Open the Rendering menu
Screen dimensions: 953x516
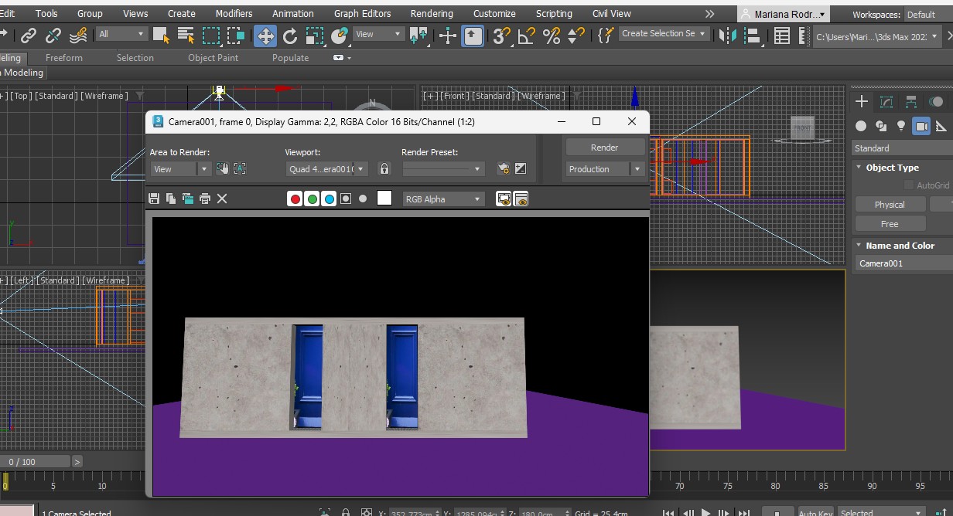tap(432, 13)
